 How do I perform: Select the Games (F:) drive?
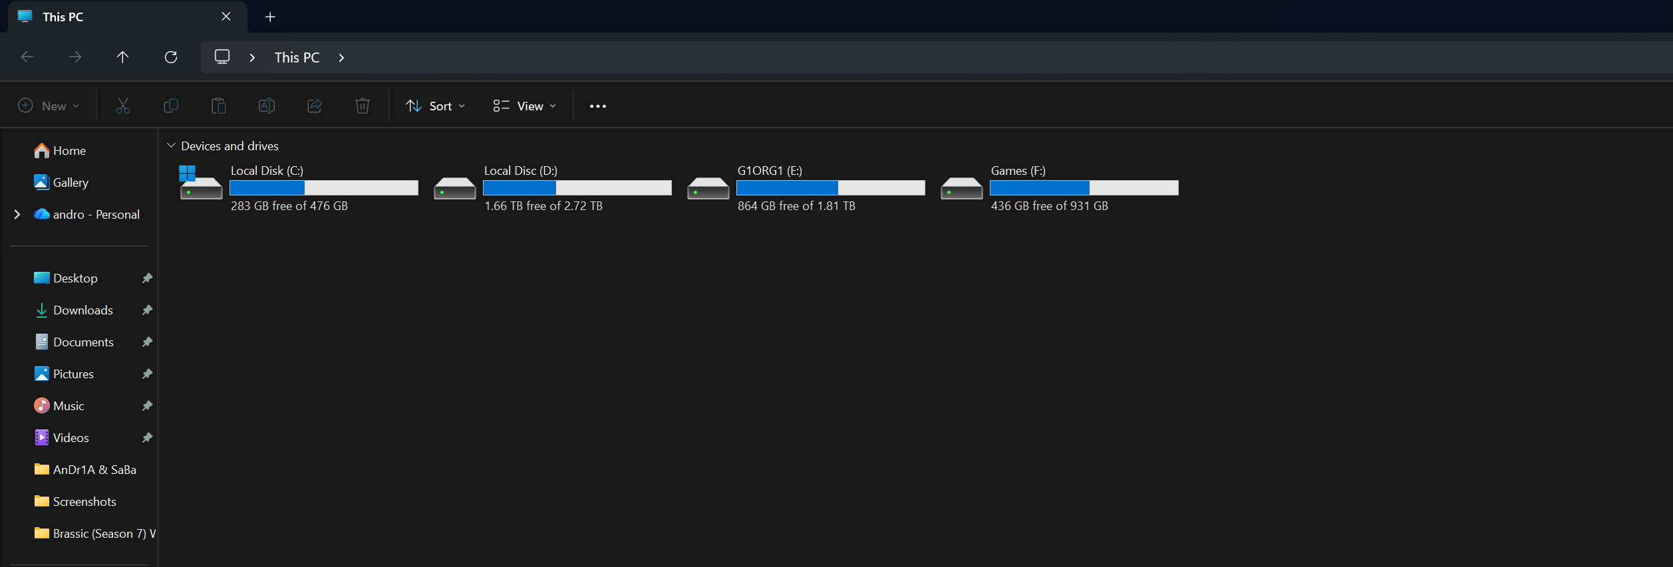tap(1059, 188)
